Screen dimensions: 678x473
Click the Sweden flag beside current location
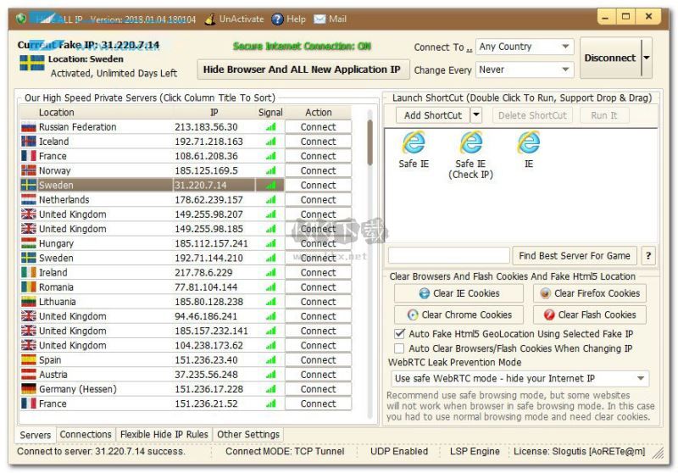click(x=32, y=63)
